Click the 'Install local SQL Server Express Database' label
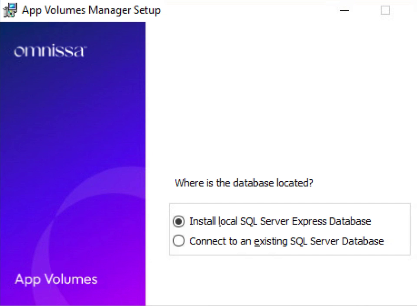417x306 pixels. 280,222
